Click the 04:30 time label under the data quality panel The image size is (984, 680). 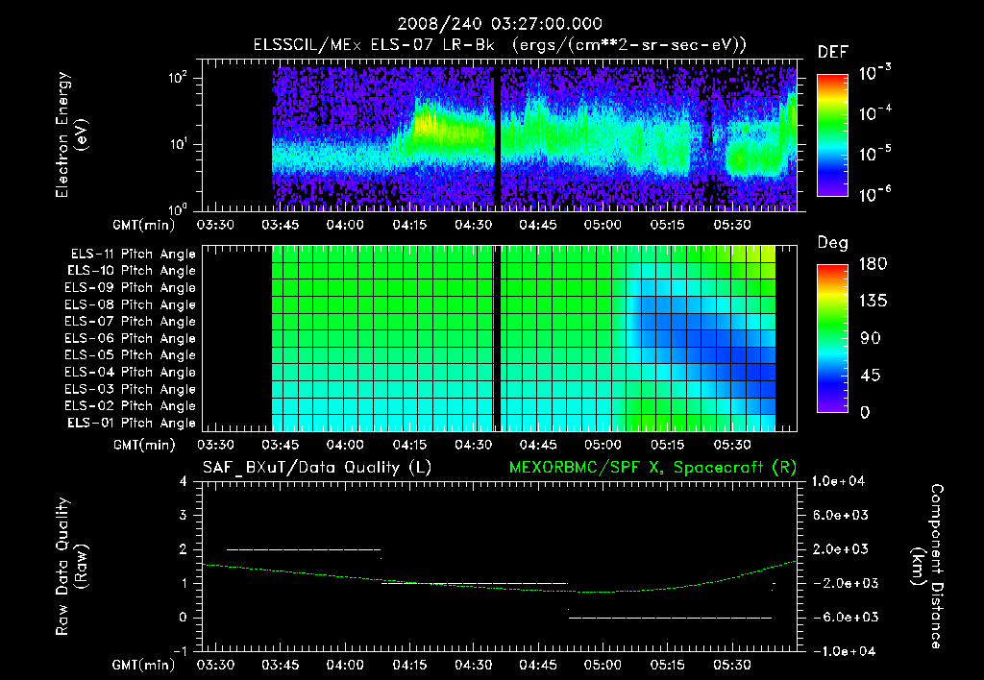[474, 665]
